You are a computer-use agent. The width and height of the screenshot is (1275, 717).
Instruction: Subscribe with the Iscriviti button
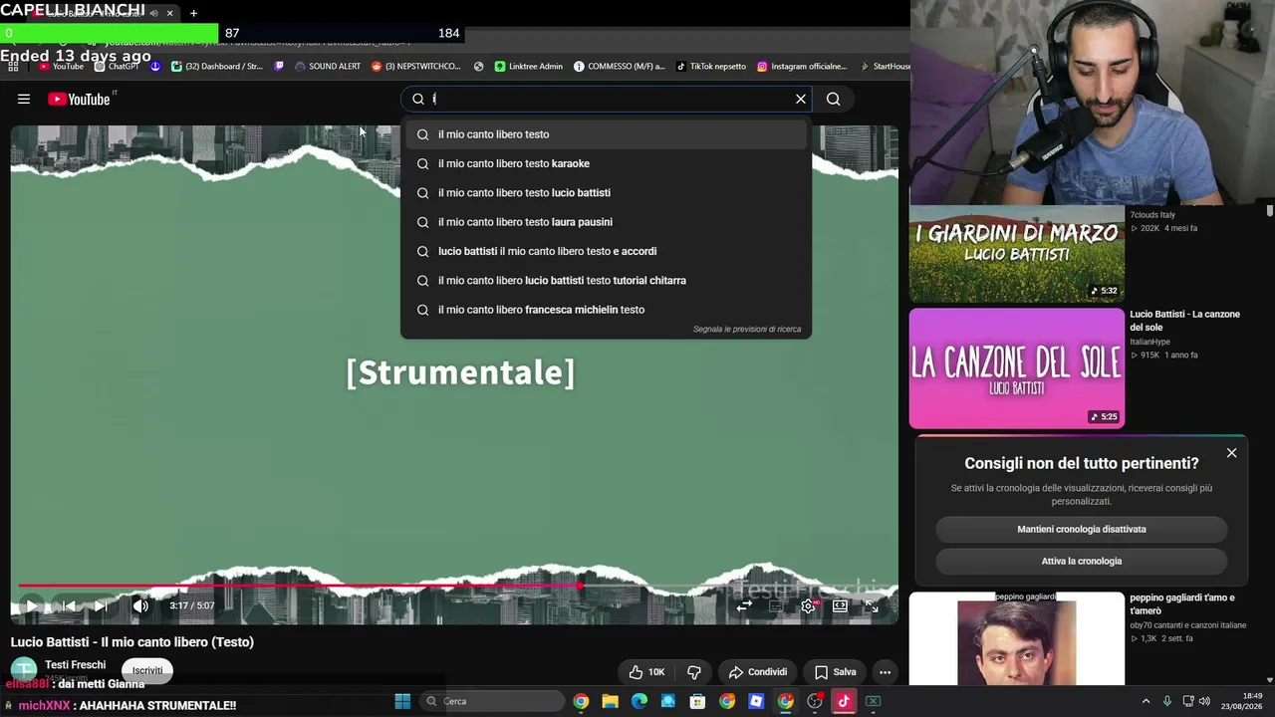147,670
